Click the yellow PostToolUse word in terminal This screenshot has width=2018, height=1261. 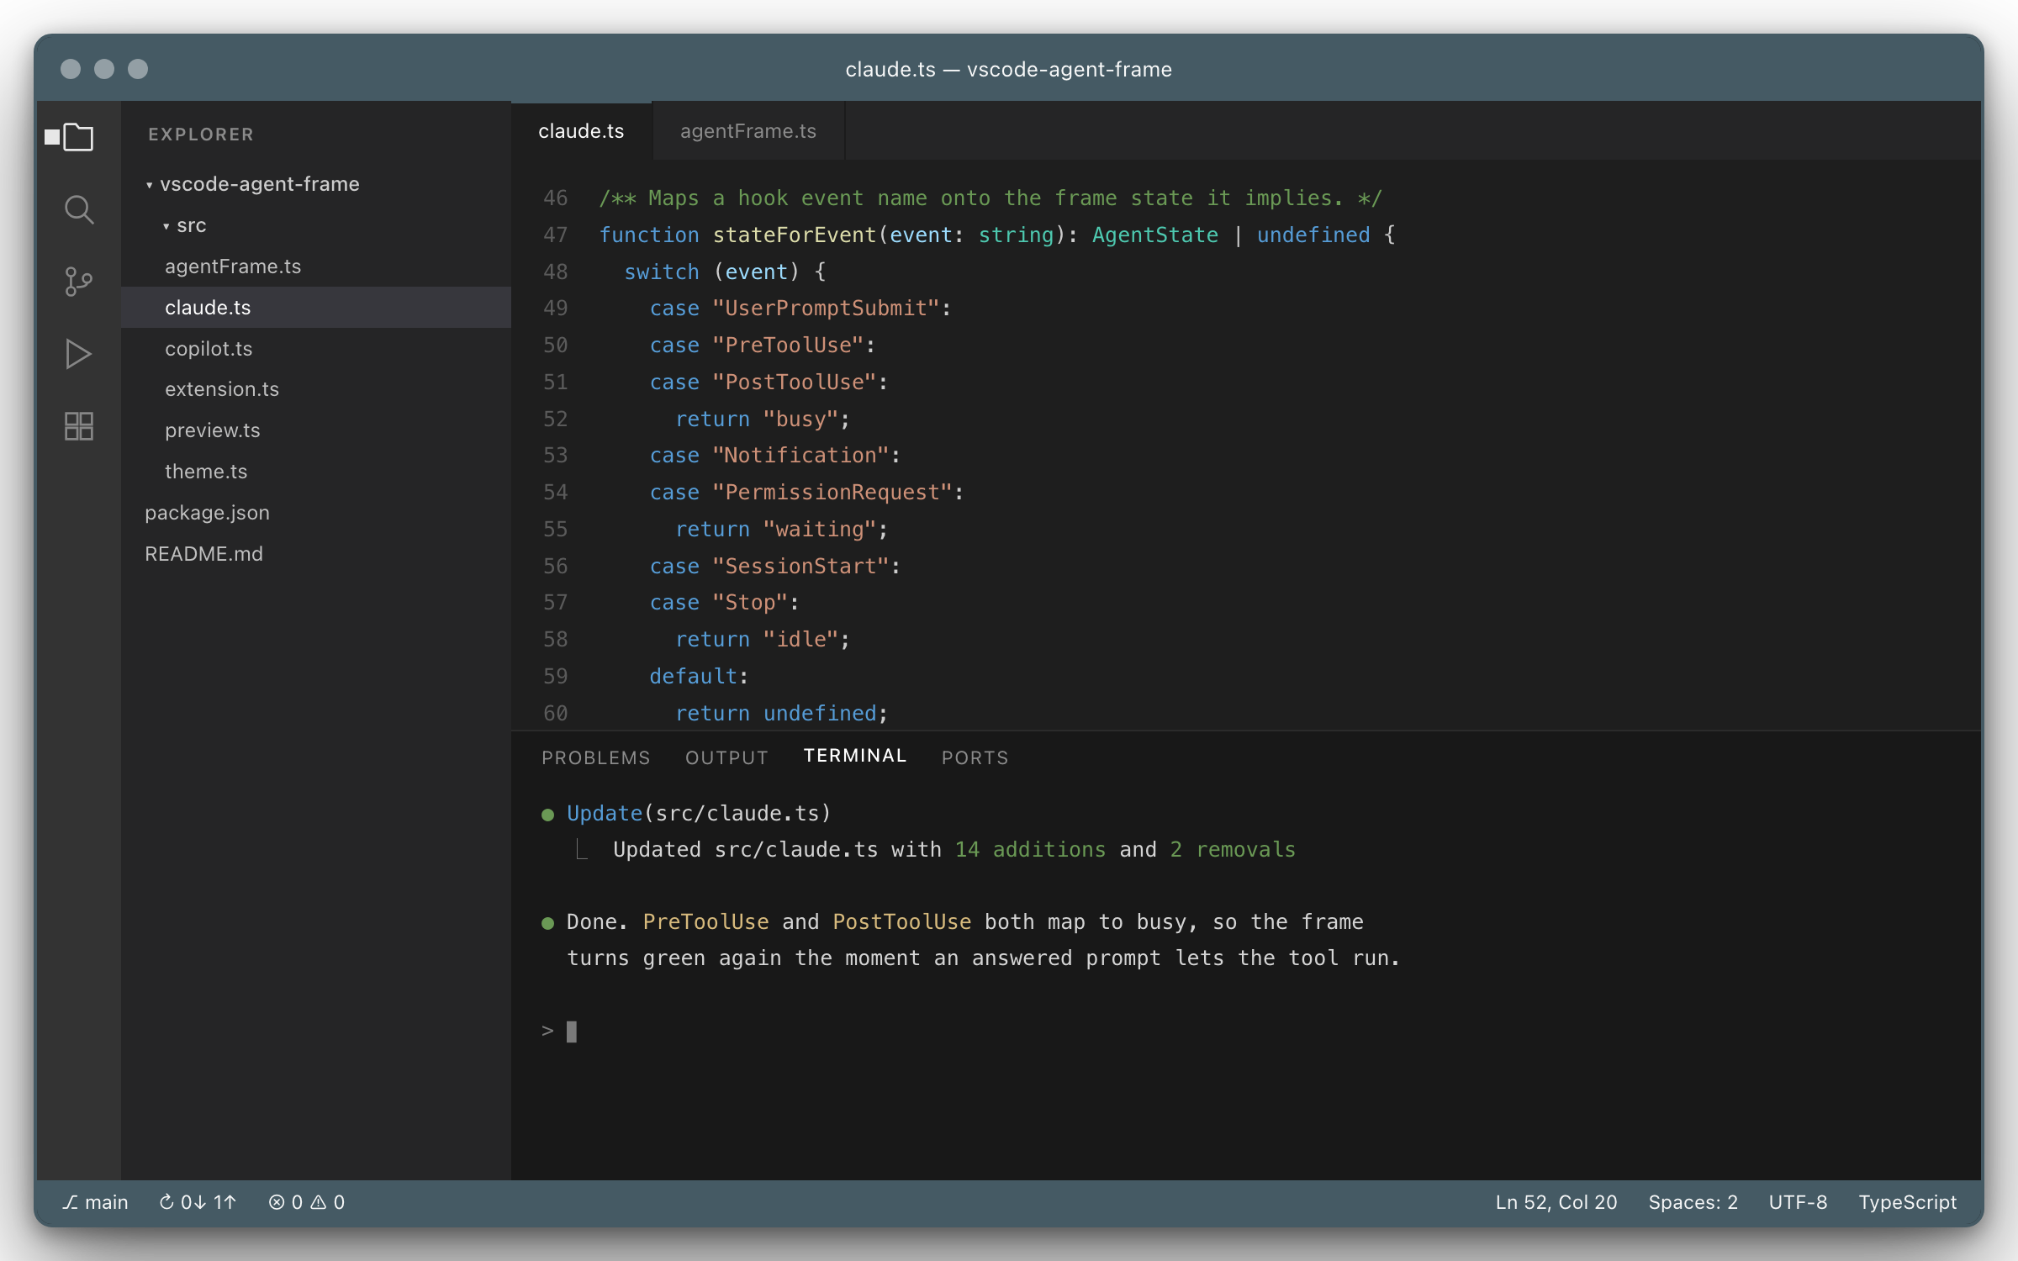[x=902, y=922]
